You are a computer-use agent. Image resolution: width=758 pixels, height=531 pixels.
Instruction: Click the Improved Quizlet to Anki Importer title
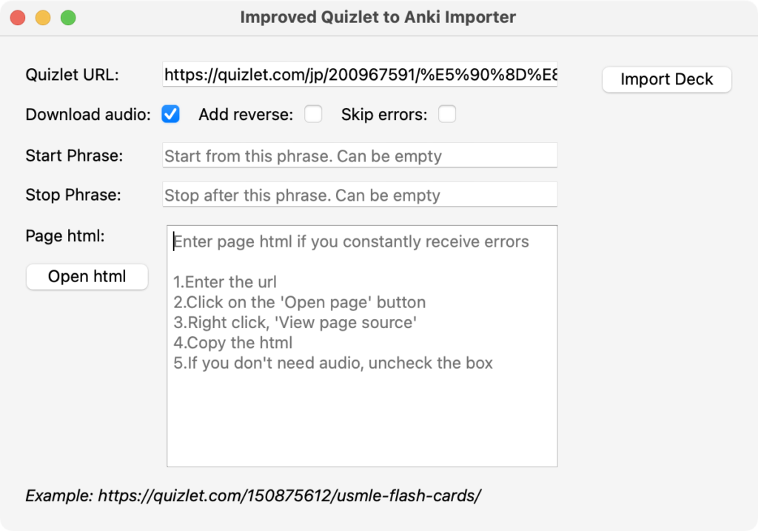point(378,17)
